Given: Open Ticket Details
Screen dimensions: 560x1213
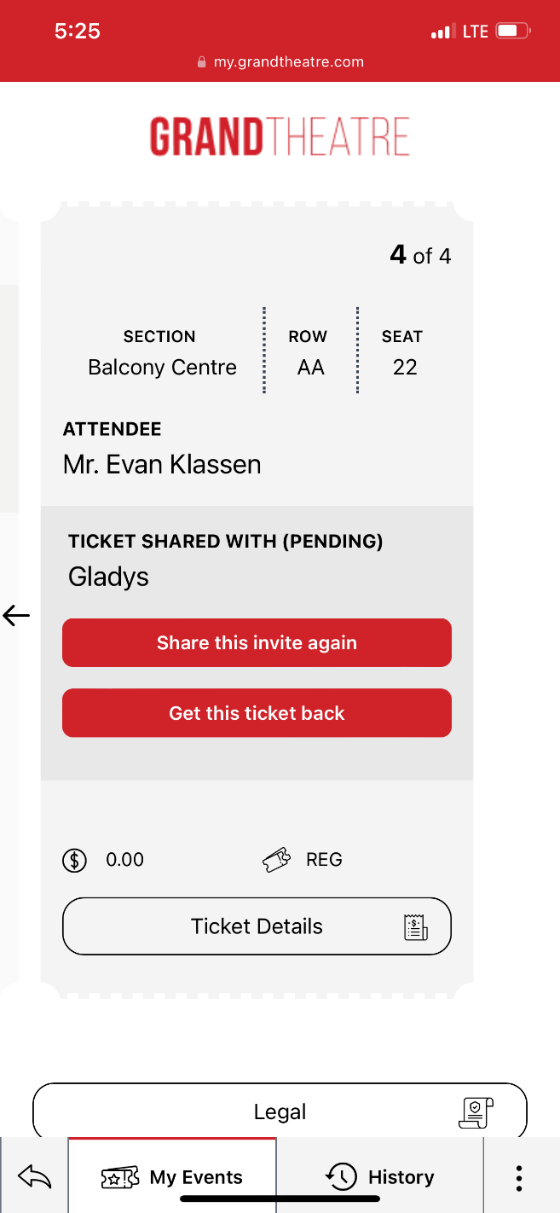Looking at the screenshot, I should pyautogui.click(x=257, y=926).
